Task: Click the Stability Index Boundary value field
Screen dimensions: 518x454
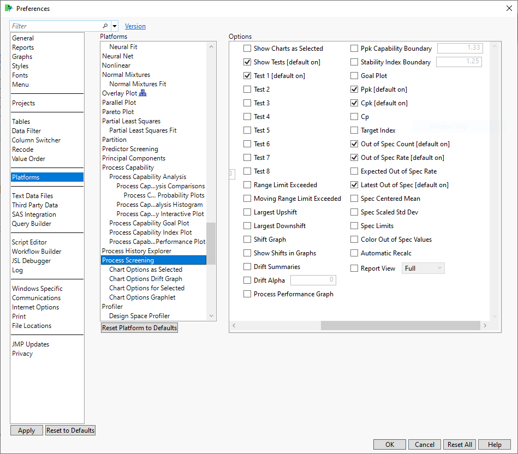Action: click(x=459, y=62)
